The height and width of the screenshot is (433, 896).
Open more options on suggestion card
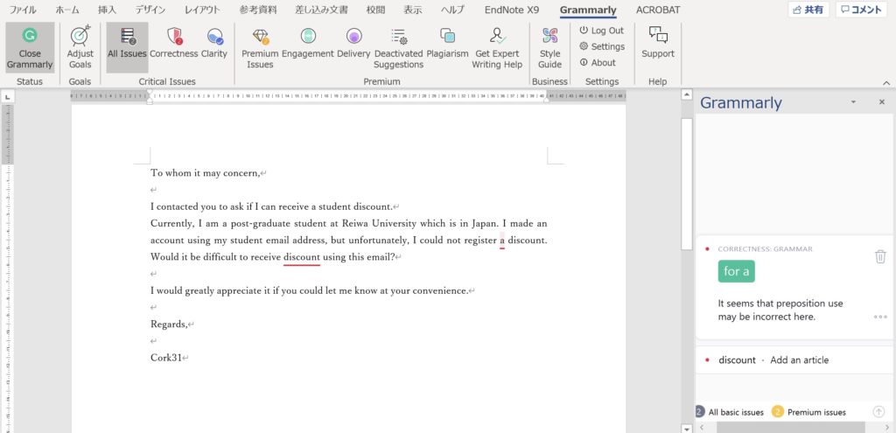click(x=880, y=317)
